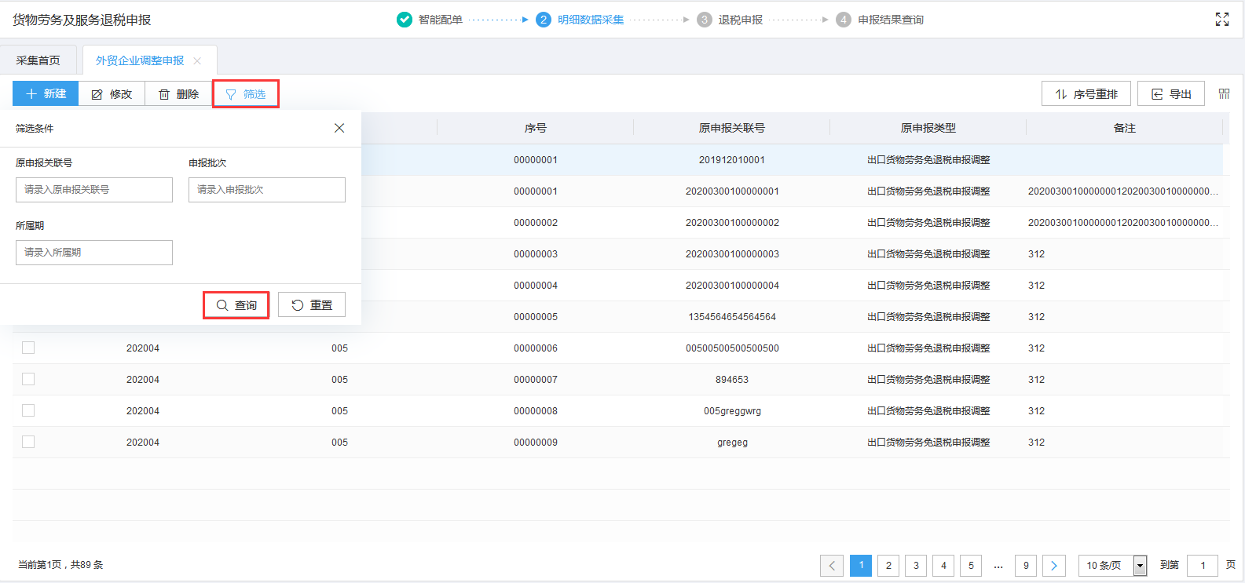The width and height of the screenshot is (1245, 583).
Task: Click 序号重排 to reorder sequence numbers
Action: (x=1086, y=94)
